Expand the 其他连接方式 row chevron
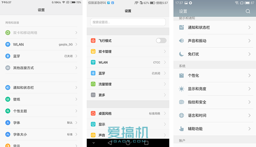Screen dimensions: 256x147 [x=76, y=68]
